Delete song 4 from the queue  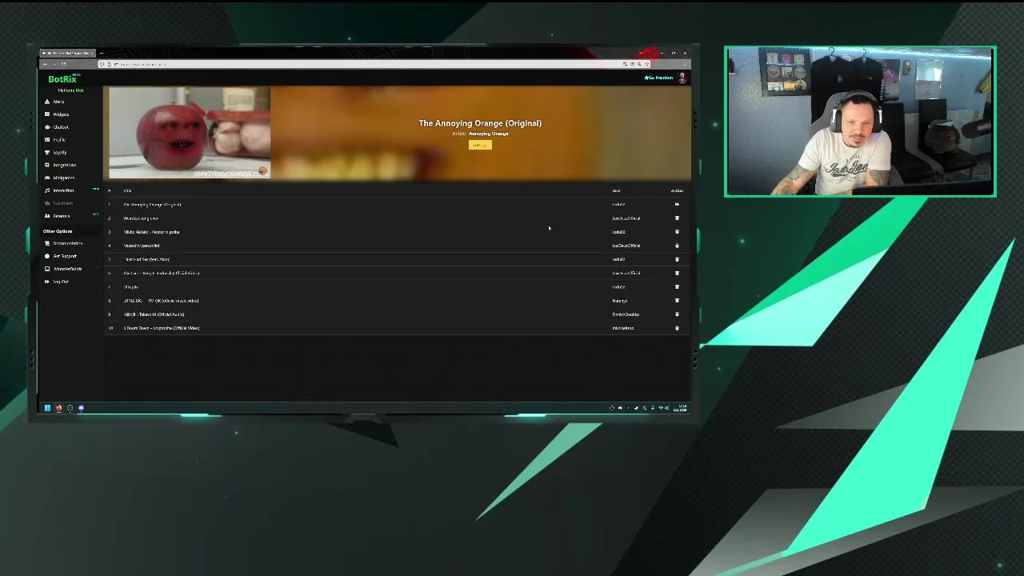pos(677,246)
